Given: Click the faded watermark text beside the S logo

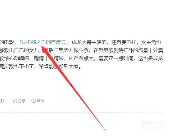Looking at the screenshot, I should (x=155, y=122).
